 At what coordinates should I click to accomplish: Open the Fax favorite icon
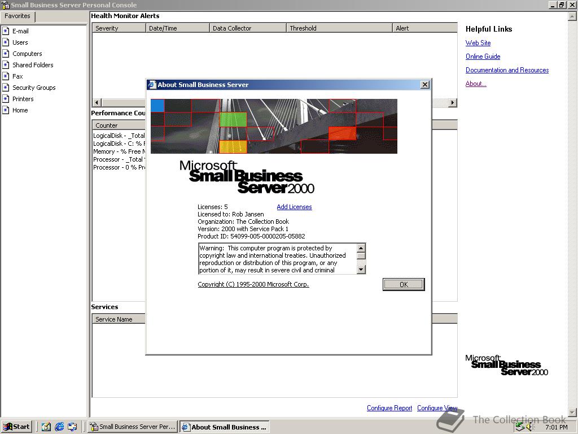[6, 76]
